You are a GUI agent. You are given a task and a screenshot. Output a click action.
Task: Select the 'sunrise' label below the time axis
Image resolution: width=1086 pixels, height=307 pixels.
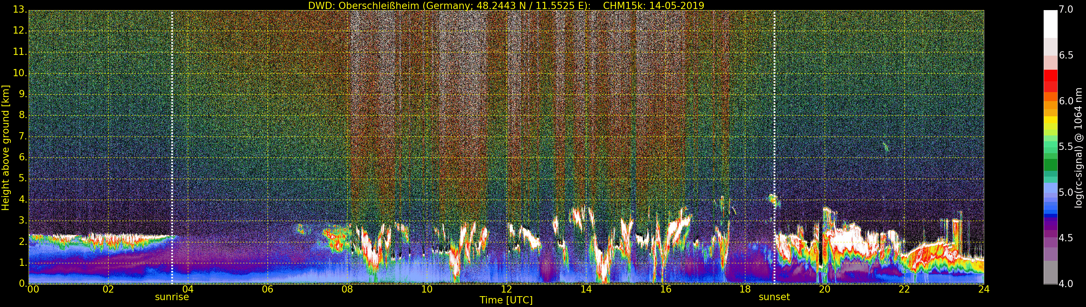point(172,297)
